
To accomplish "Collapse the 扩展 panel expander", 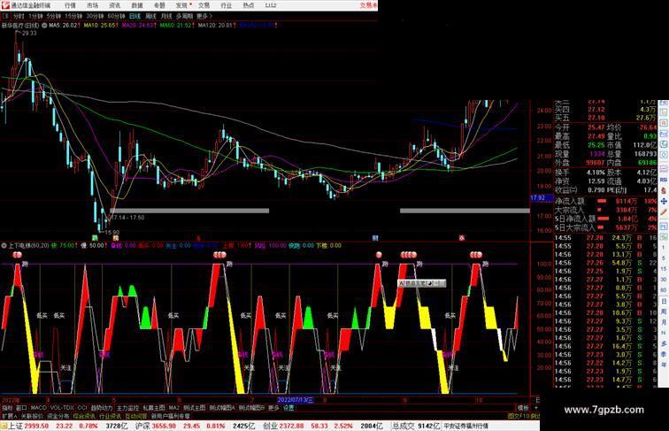I will tap(9, 416).
